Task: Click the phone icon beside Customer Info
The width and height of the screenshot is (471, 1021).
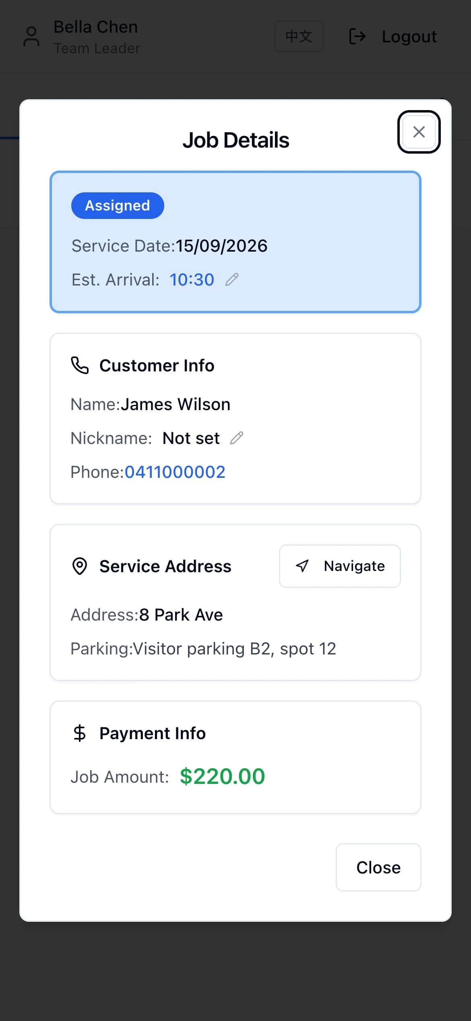Action: 80,365
